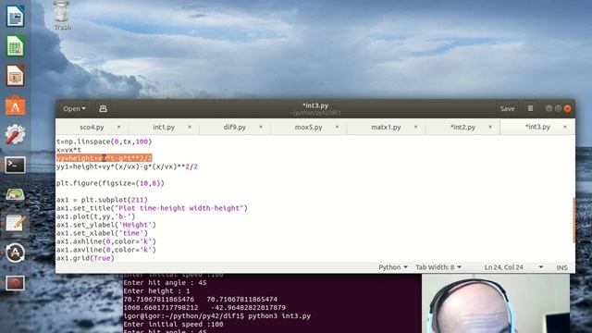This screenshot has height=333, width=592.
Task: Create a new document in gedit
Action: coord(103,109)
